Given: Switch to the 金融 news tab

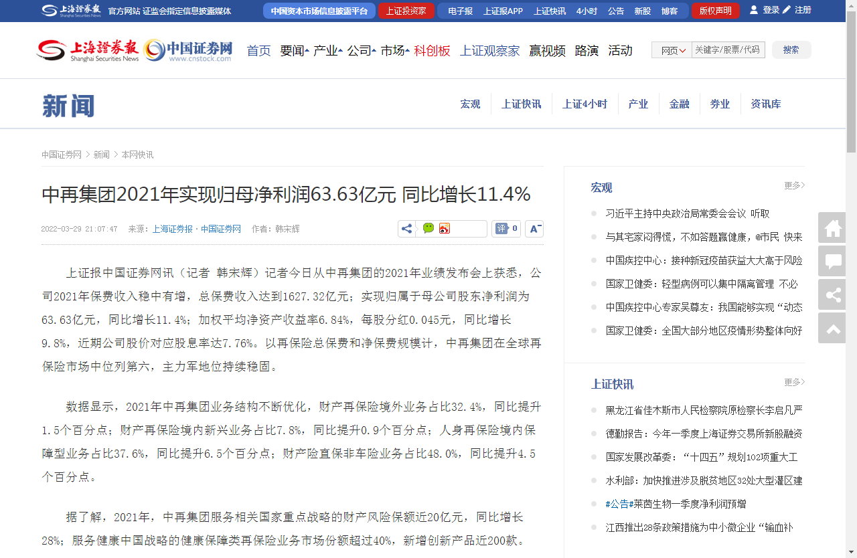Looking at the screenshot, I should click(679, 104).
